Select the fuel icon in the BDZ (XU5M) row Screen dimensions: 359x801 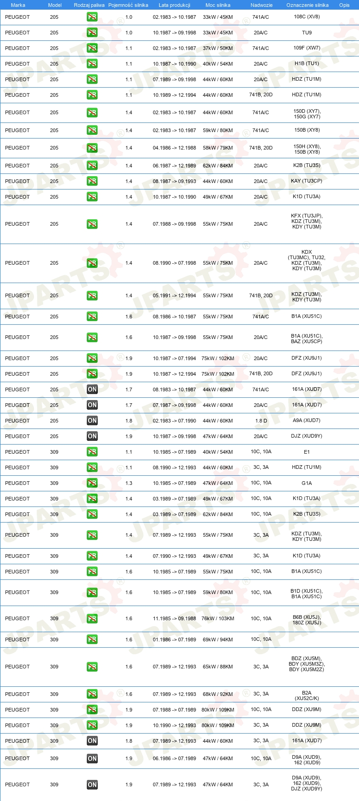click(x=92, y=667)
